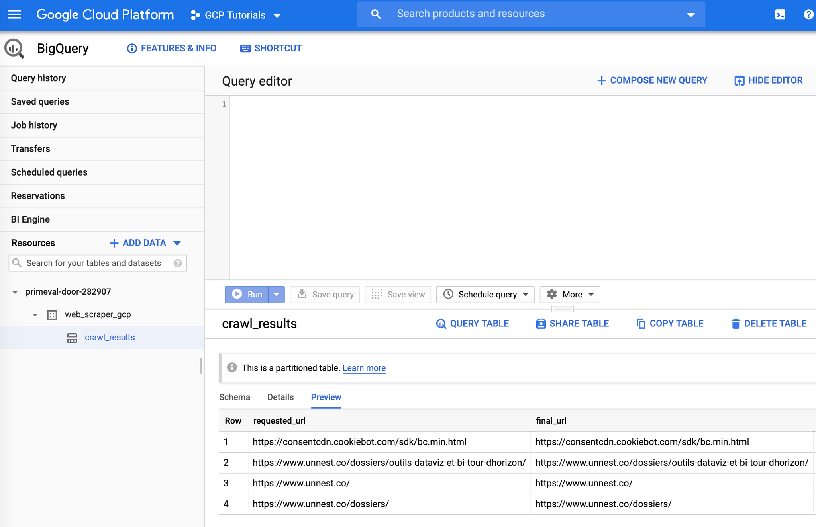
Task: Open the help question mark icon
Action: 808,15
